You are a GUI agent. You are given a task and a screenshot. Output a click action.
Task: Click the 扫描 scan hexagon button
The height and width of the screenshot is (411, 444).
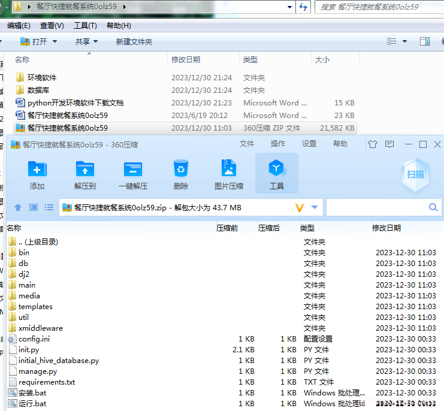click(415, 174)
